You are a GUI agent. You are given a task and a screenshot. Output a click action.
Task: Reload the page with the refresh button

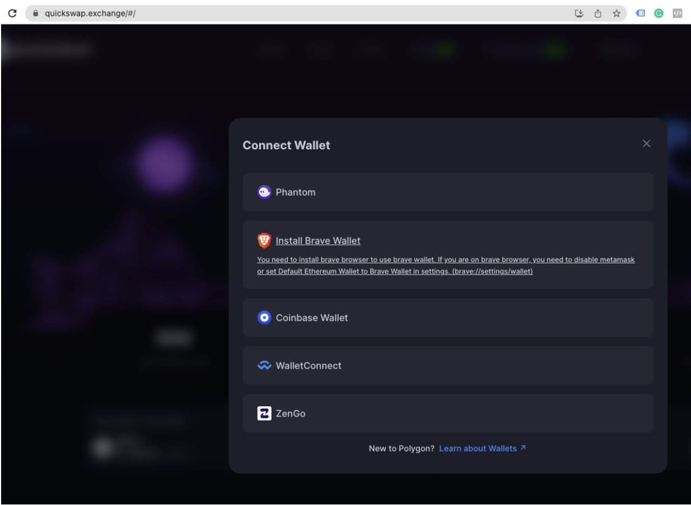(x=12, y=13)
